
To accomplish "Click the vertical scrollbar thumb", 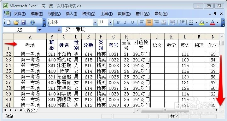I will click(x=222, y=43).
